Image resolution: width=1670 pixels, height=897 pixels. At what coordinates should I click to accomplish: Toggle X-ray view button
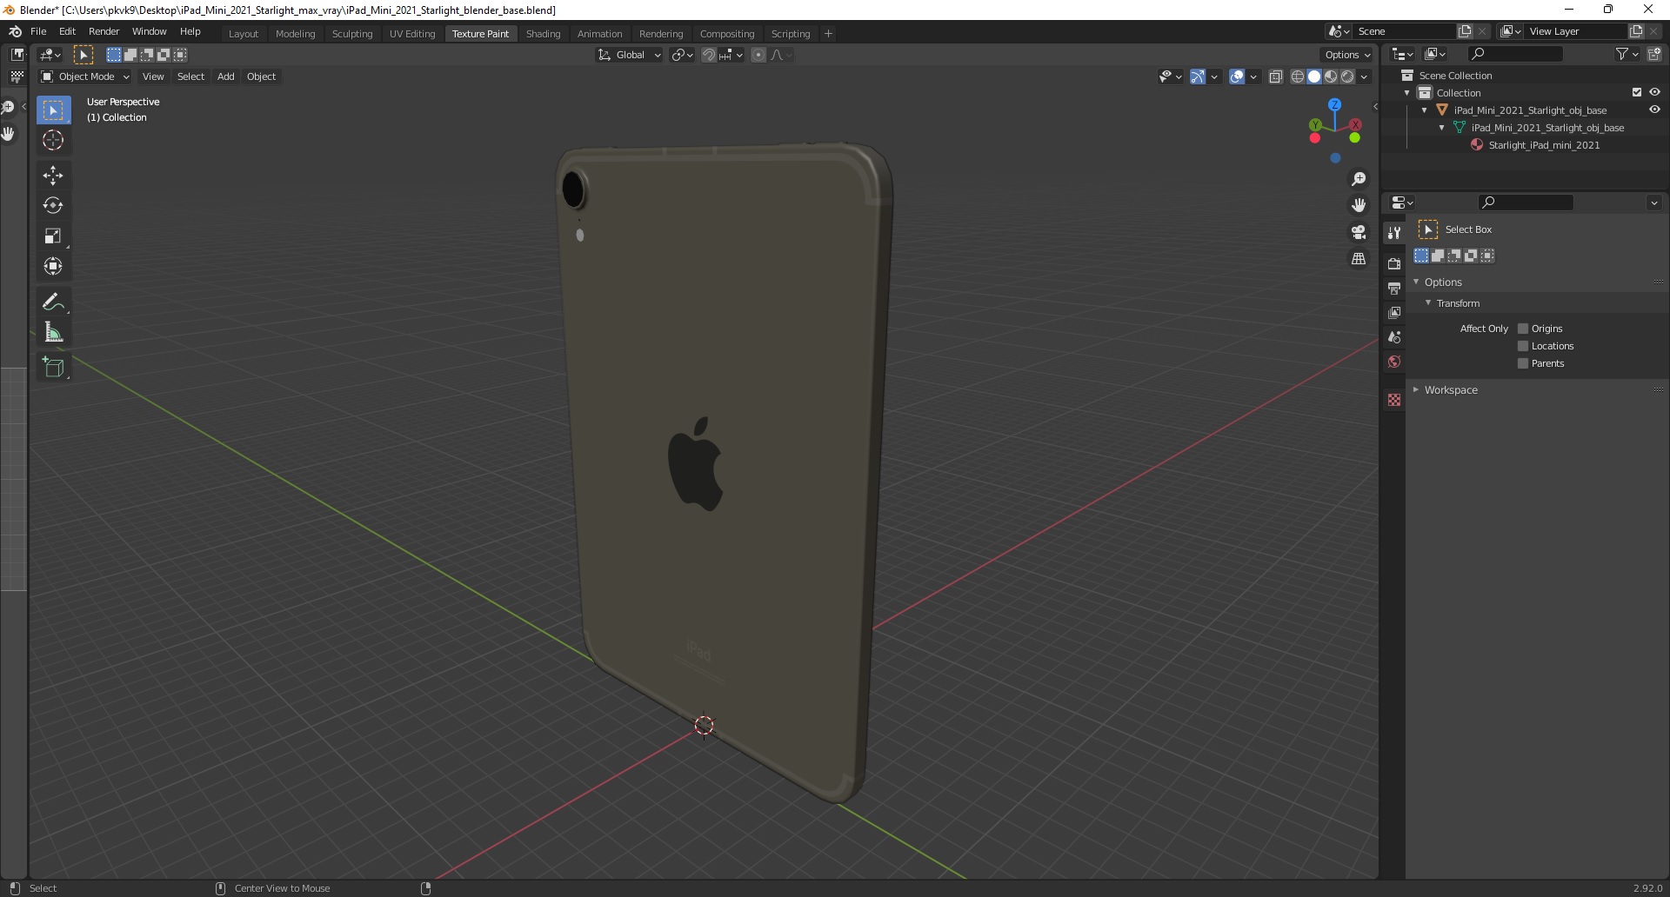[1276, 76]
